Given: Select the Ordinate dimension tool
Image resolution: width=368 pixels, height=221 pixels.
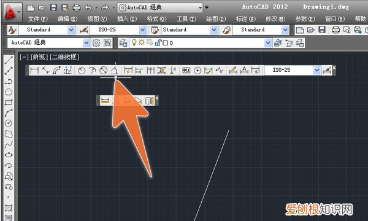Looking at the screenshot, I should click(67, 70).
